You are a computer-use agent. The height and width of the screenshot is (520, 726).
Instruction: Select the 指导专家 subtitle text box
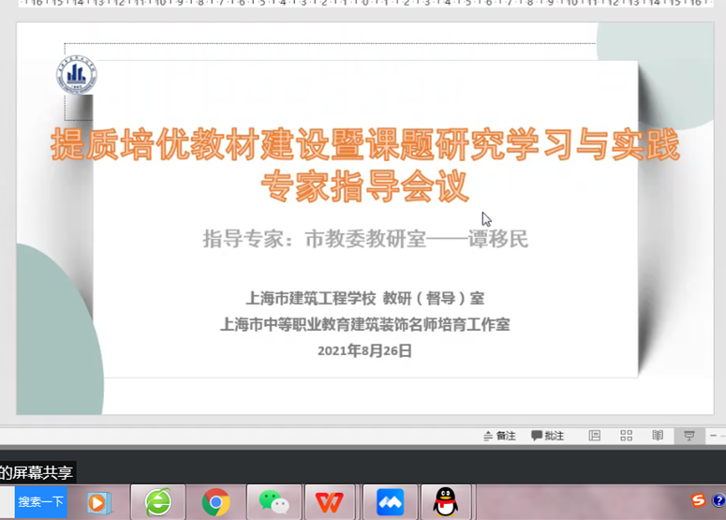(x=365, y=239)
